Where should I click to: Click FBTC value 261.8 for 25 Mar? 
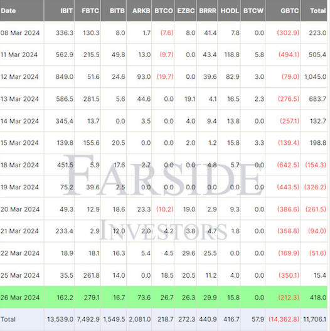pos(91,275)
